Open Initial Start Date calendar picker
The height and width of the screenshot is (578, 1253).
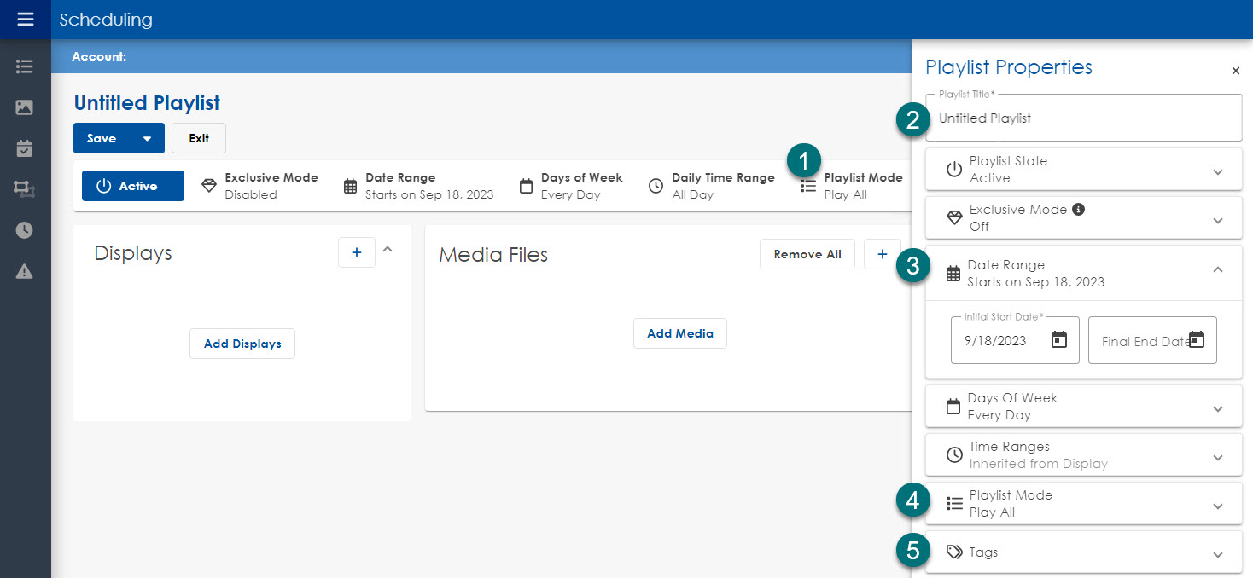point(1059,340)
